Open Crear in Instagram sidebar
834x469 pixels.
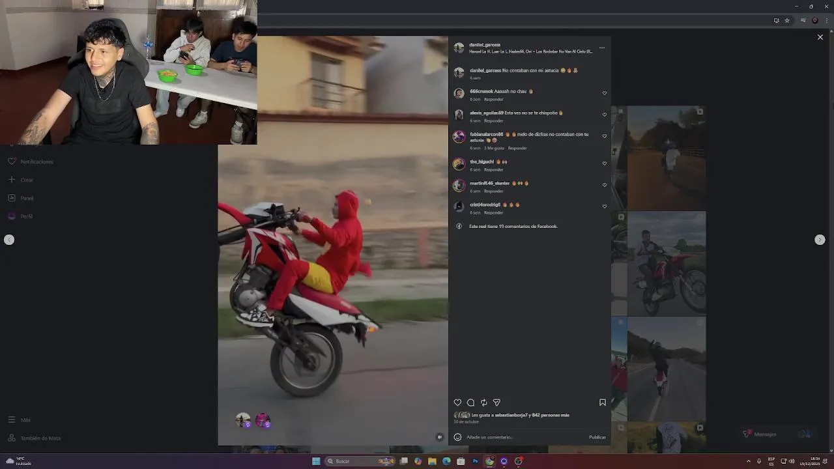(x=21, y=180)
